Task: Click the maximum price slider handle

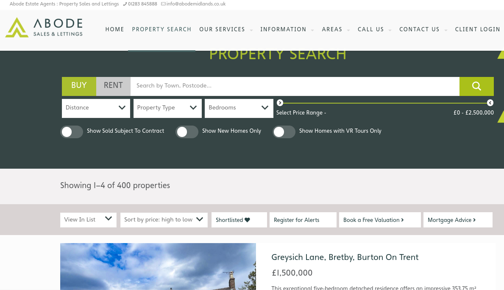Action: (490, 103)
